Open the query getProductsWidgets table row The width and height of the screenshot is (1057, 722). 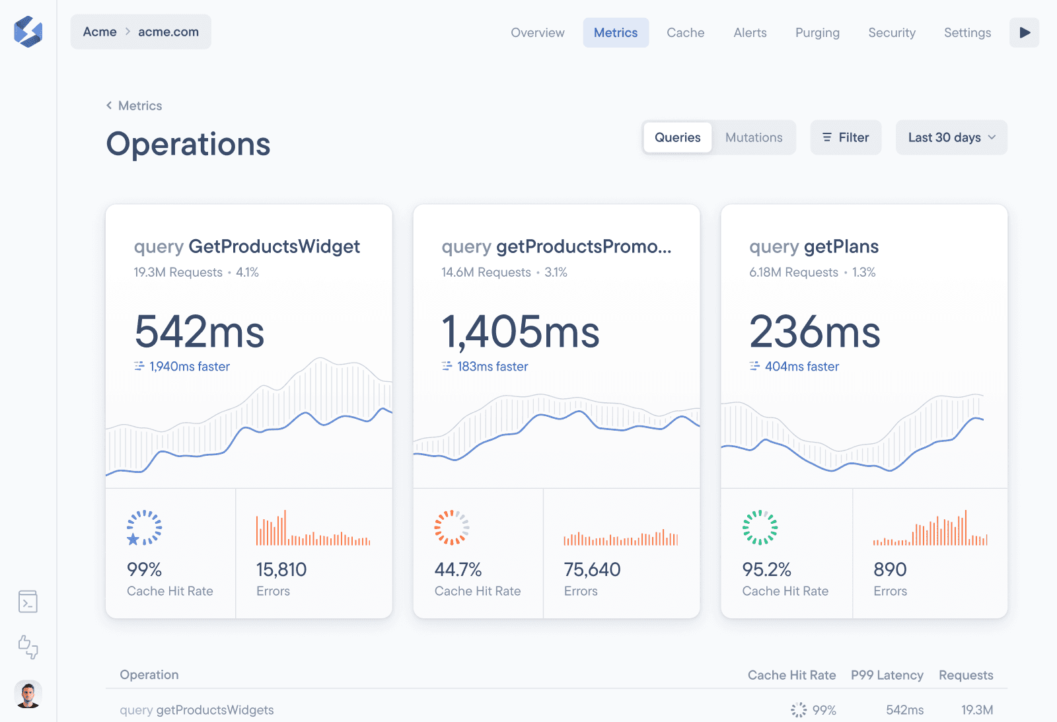click(197, 709)
